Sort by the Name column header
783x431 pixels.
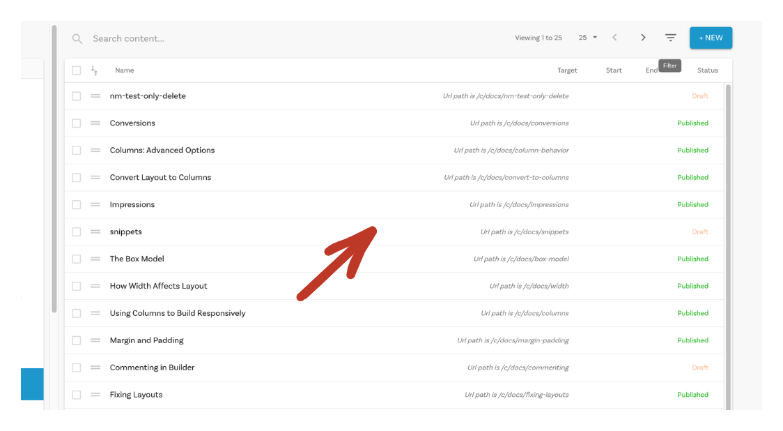click(125, 70)
